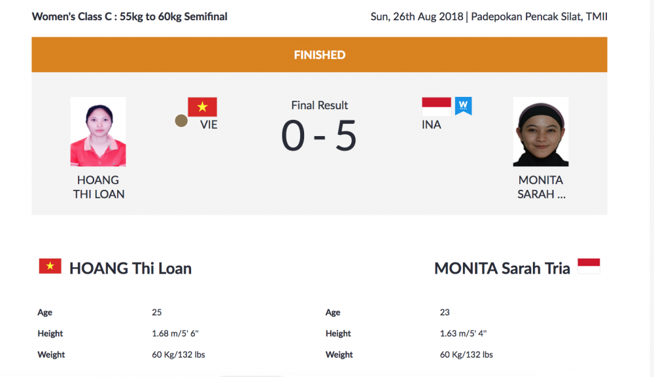Click the 0 - 5 final score
This screenshot has width=654, height=377.
(319, 136)
